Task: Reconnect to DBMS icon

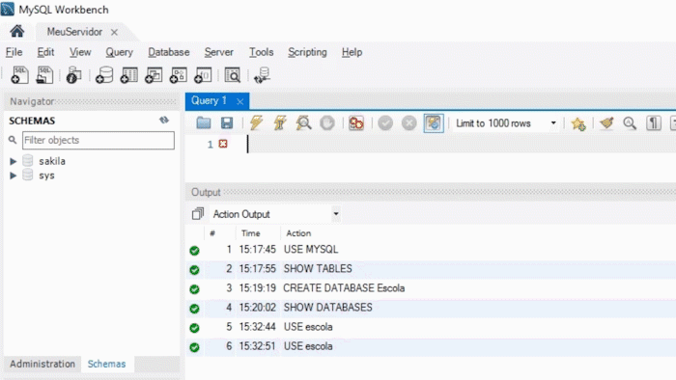Action: 262,75
